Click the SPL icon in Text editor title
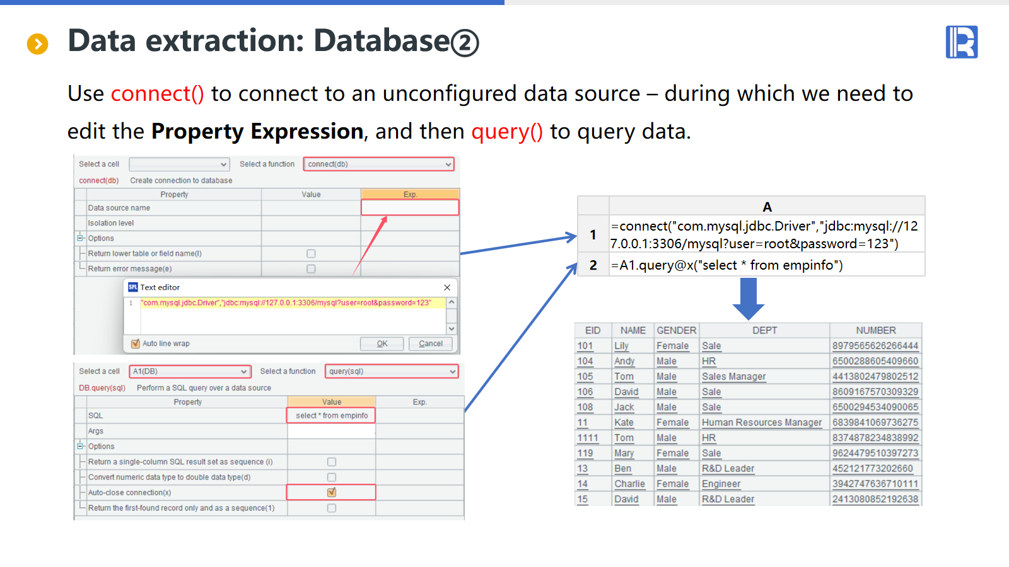 pos(132,287)
